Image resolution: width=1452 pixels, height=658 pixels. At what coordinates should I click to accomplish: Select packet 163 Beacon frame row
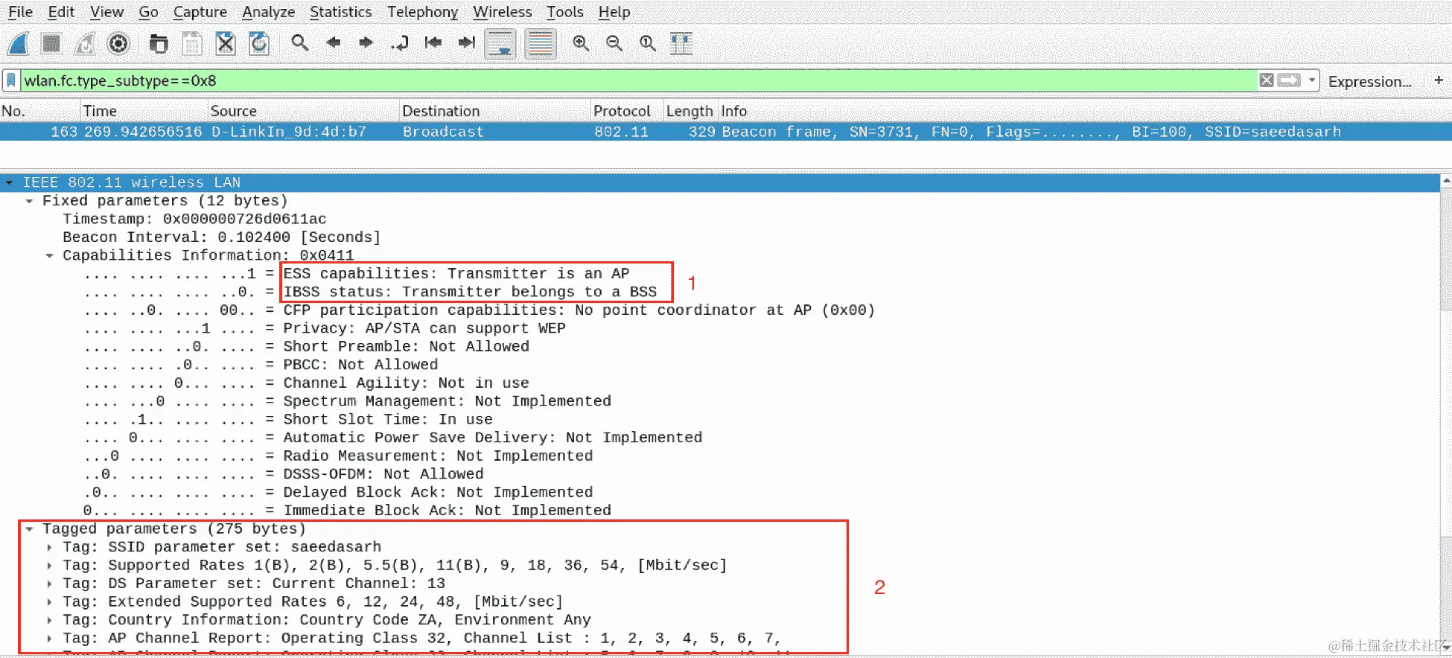[726, 132]
